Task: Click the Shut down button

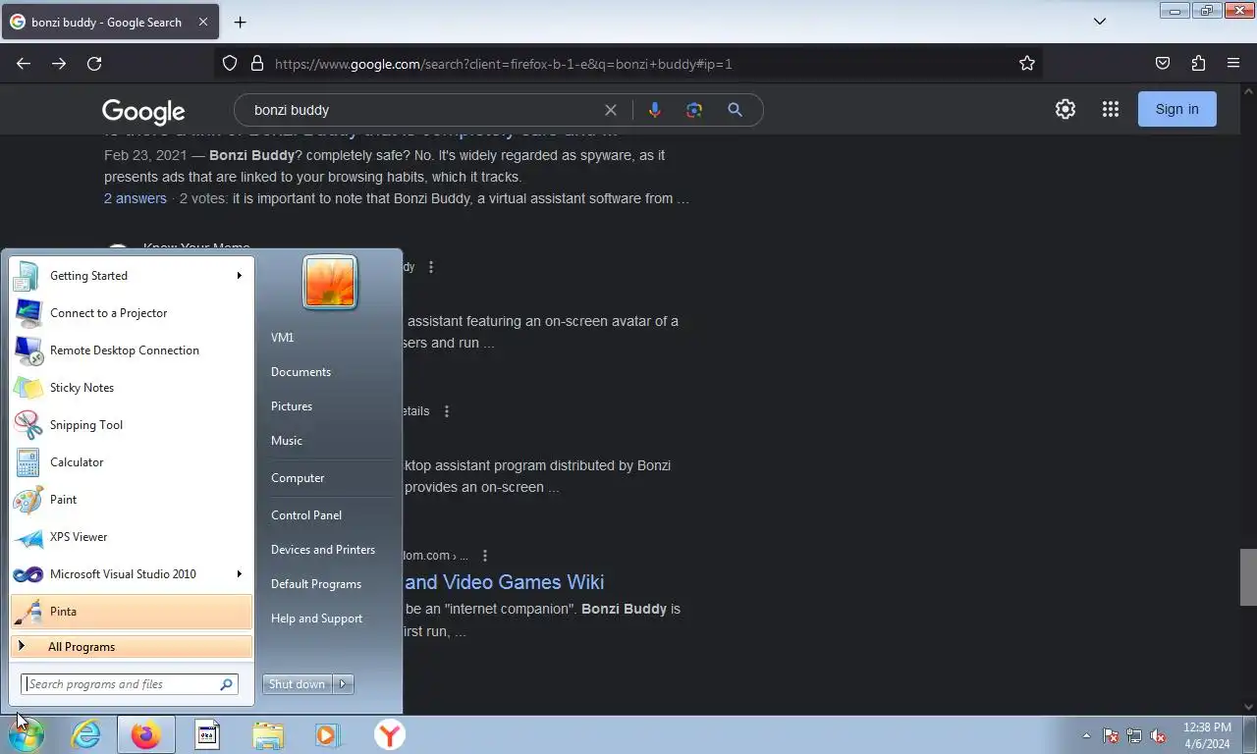Action: click(x=298, y=684)
